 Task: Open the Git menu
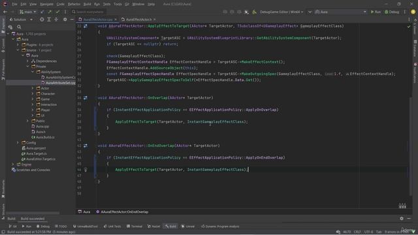[x=127, y=4]
